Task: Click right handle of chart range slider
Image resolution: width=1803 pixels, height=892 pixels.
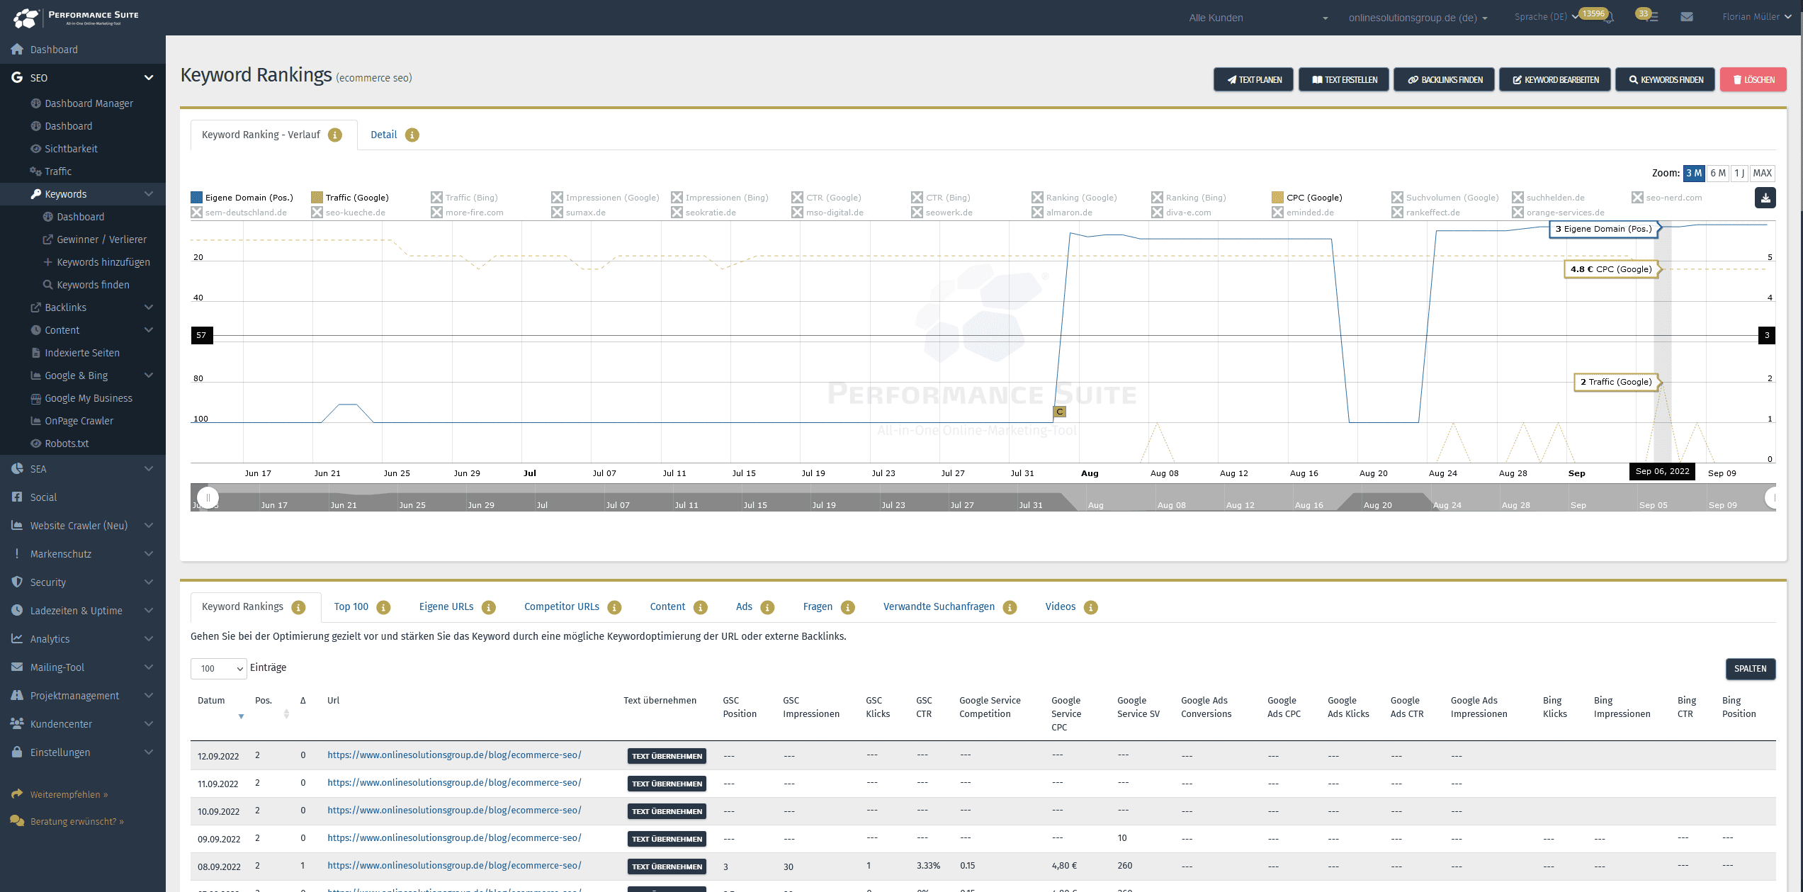Action: 1771,497
